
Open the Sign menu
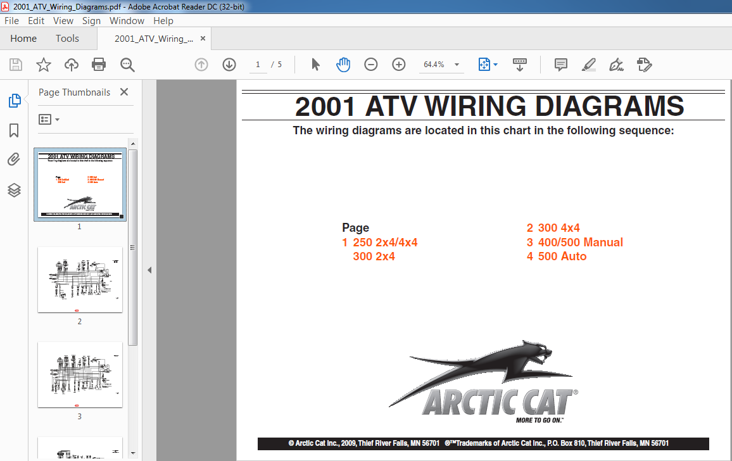pyautogui.click(x=91, y=20)
